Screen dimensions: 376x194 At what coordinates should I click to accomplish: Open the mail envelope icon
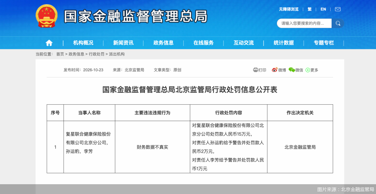tap(338, 9)
